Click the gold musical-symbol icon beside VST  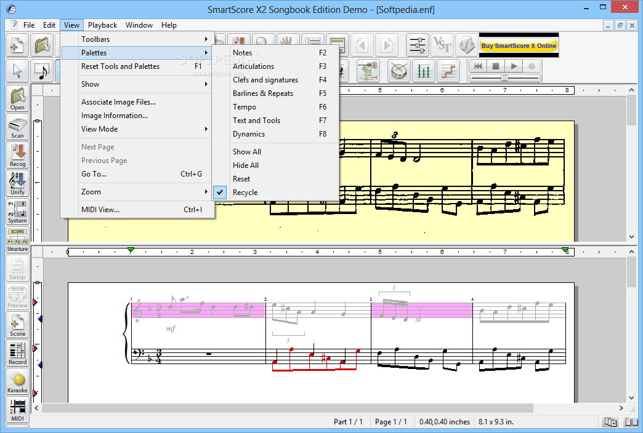[467, 45]
